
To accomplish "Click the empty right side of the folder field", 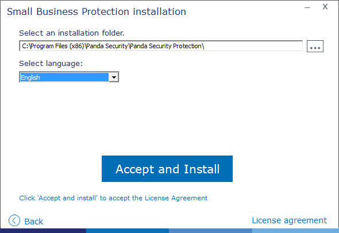I will tap(253, 46).
